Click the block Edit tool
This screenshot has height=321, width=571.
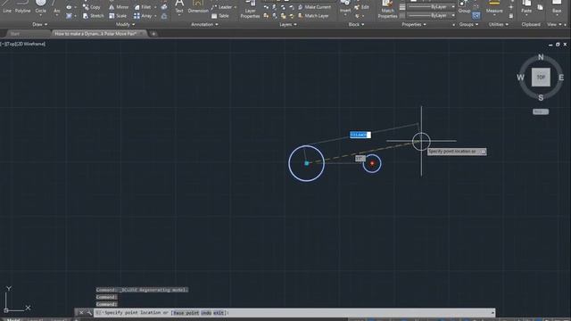coord(361,7)
